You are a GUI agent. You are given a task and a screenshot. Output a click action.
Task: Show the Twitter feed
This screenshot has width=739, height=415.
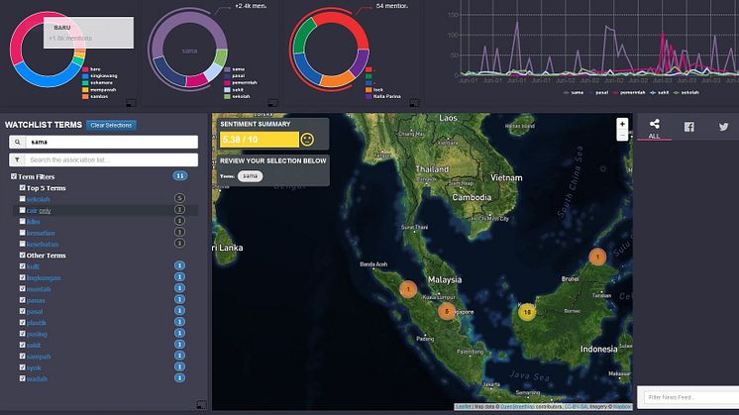pos(723,127)
